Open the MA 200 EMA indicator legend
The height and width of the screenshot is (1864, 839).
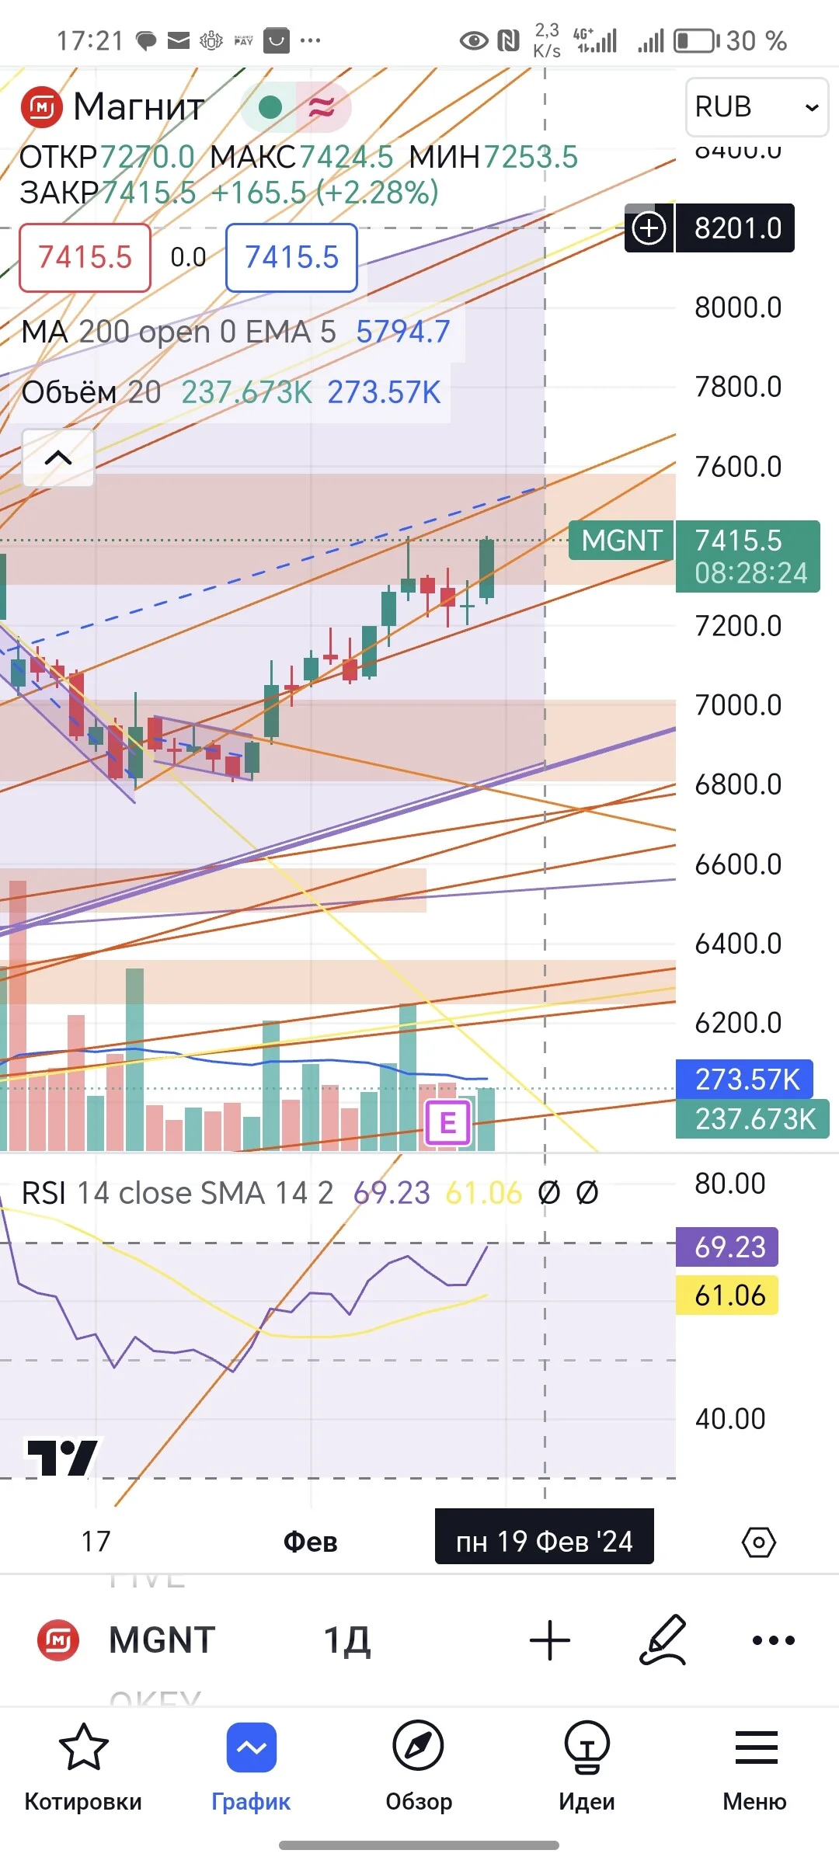pos(235,332)
